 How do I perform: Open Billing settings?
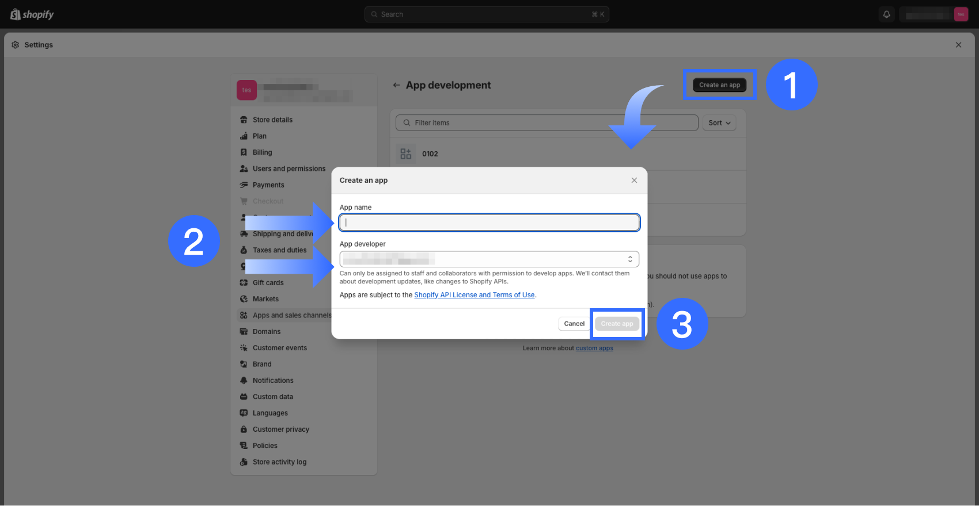(262, 152)
